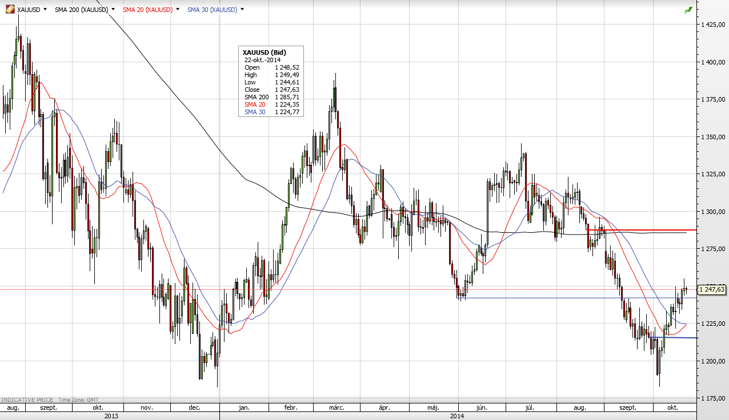
Task: Click the febr. month label on time axis
Action: 290,407
